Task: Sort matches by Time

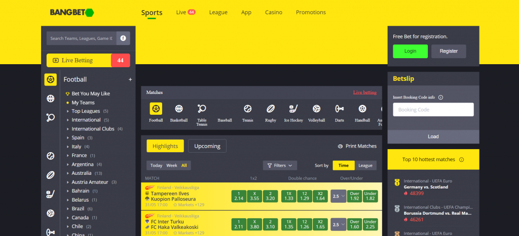Action: click(x=344, y=165)
